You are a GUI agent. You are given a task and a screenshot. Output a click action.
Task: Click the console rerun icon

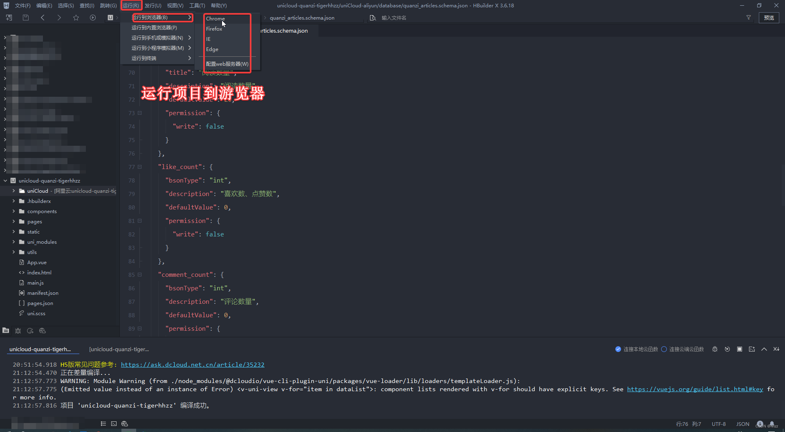[x=727, y=349]
